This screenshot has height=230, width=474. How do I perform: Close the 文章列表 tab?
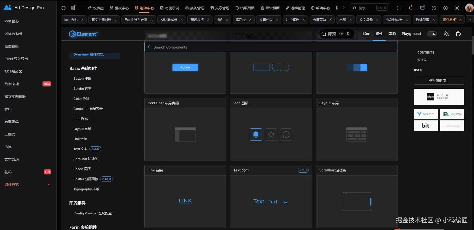(277, 20)
